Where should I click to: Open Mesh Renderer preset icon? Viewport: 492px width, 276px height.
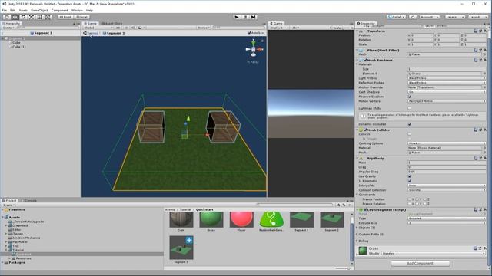[x=480, y=60]
